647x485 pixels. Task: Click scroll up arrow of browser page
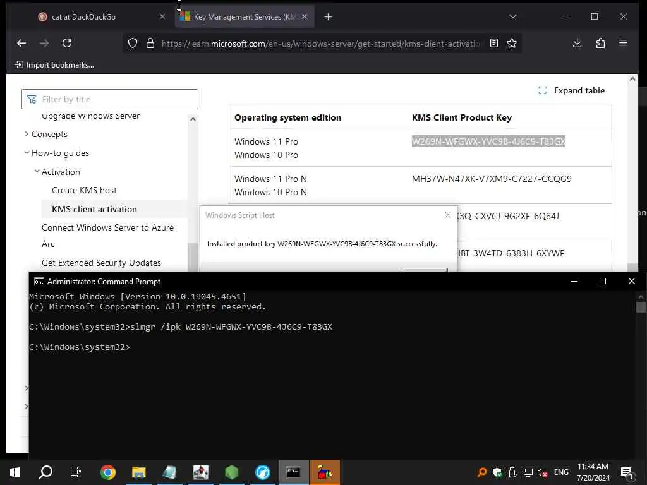(x=632, y=79)
